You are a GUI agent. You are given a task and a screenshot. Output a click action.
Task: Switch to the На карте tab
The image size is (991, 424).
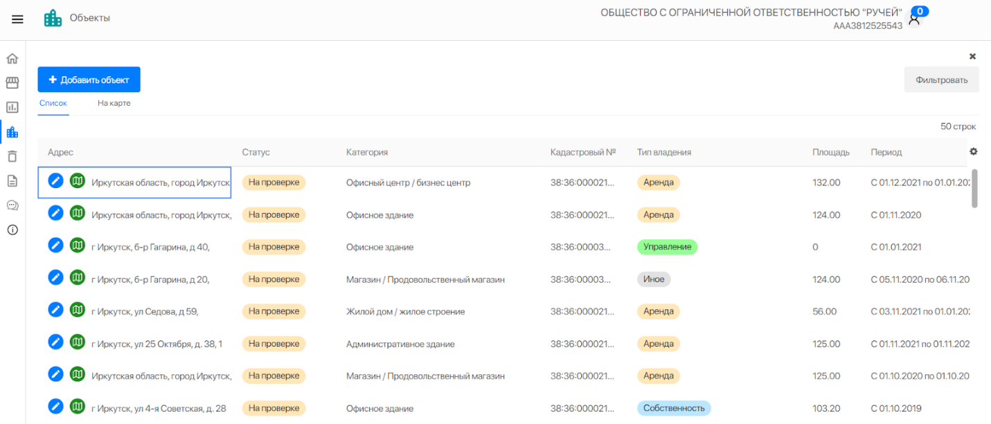point(114,103)
